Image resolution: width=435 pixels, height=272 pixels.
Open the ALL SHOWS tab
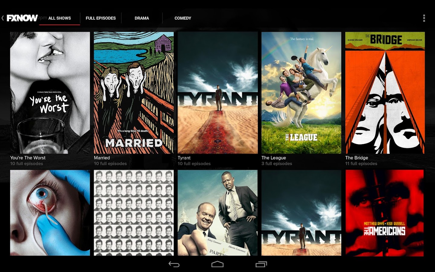point(60,18)
